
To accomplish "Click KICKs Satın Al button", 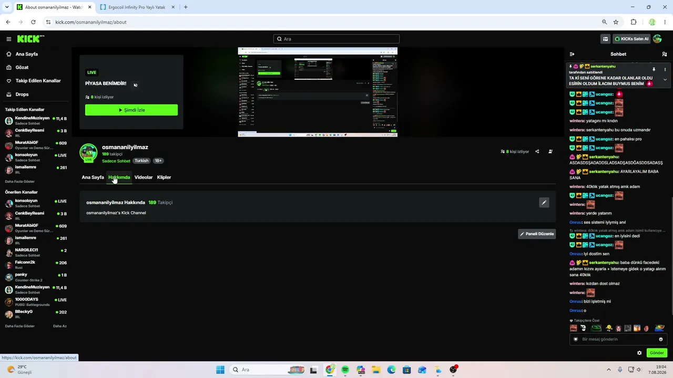I will click(632, 39).
